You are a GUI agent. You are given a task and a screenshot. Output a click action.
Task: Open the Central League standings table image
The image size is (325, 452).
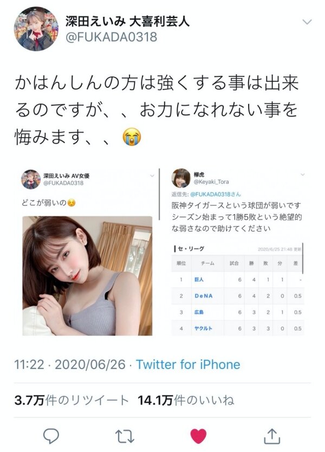point(237,289)
